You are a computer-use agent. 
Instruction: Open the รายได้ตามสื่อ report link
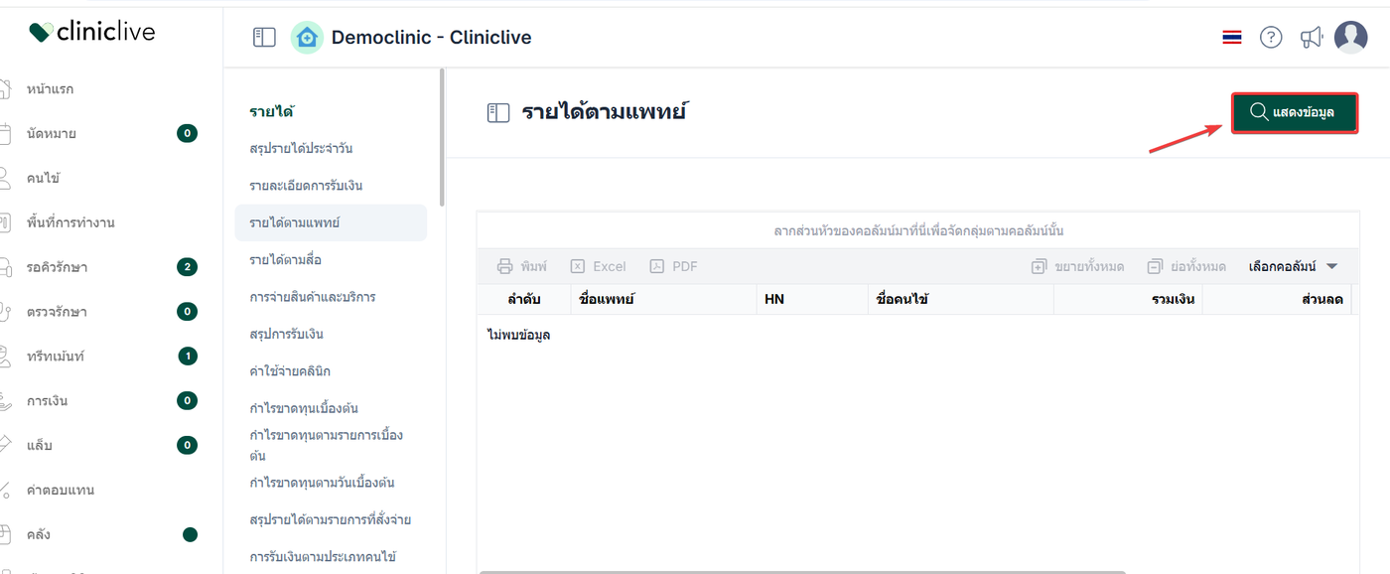coord(285,259)
